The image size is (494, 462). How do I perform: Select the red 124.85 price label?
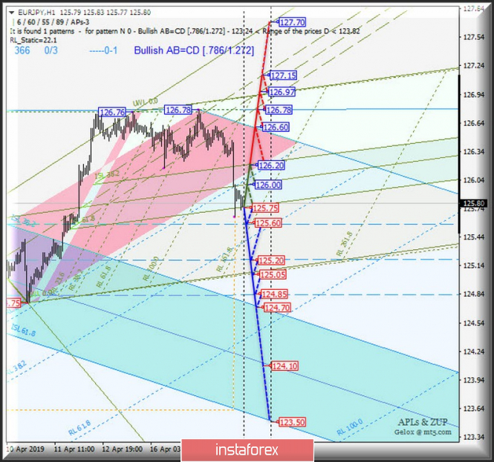[274, 294]
